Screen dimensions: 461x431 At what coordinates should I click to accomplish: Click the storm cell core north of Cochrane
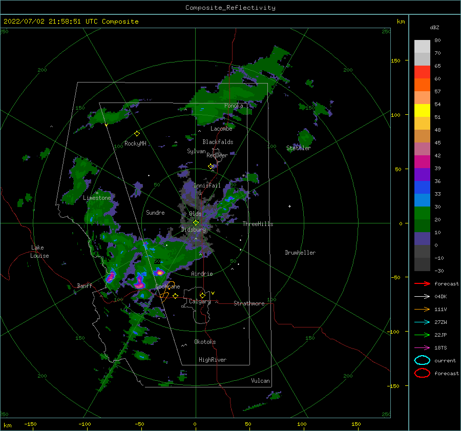click(x=159, y=273)
